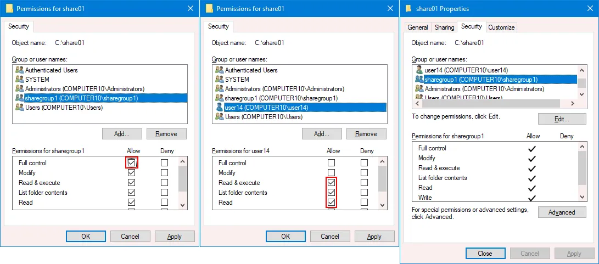Check the Deny Modify box for user14
This screenshot has height=264, width=599.
click(364, 173)
